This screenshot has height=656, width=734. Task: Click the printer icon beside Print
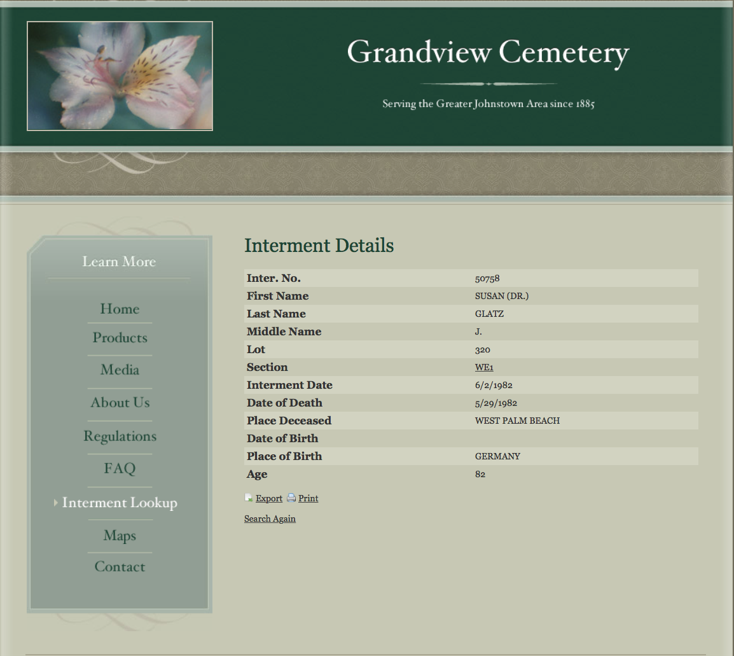pyautogui.click(x=291, y=498)
